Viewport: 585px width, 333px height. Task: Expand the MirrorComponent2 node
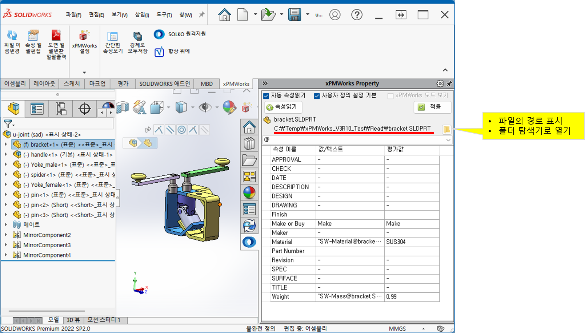tap(6, 235)
